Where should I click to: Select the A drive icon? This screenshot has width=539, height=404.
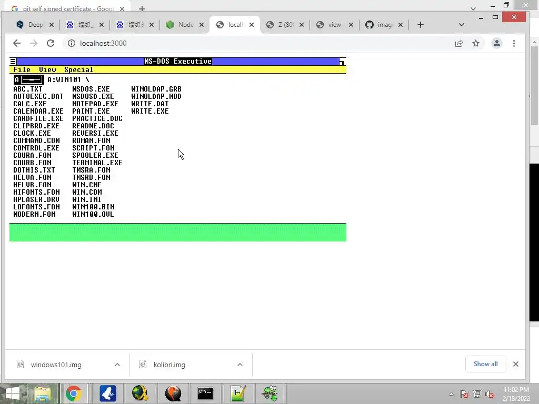pyautogui.click(x=29, y=80)
